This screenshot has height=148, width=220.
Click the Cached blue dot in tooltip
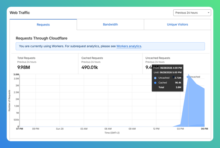point(155,83)
